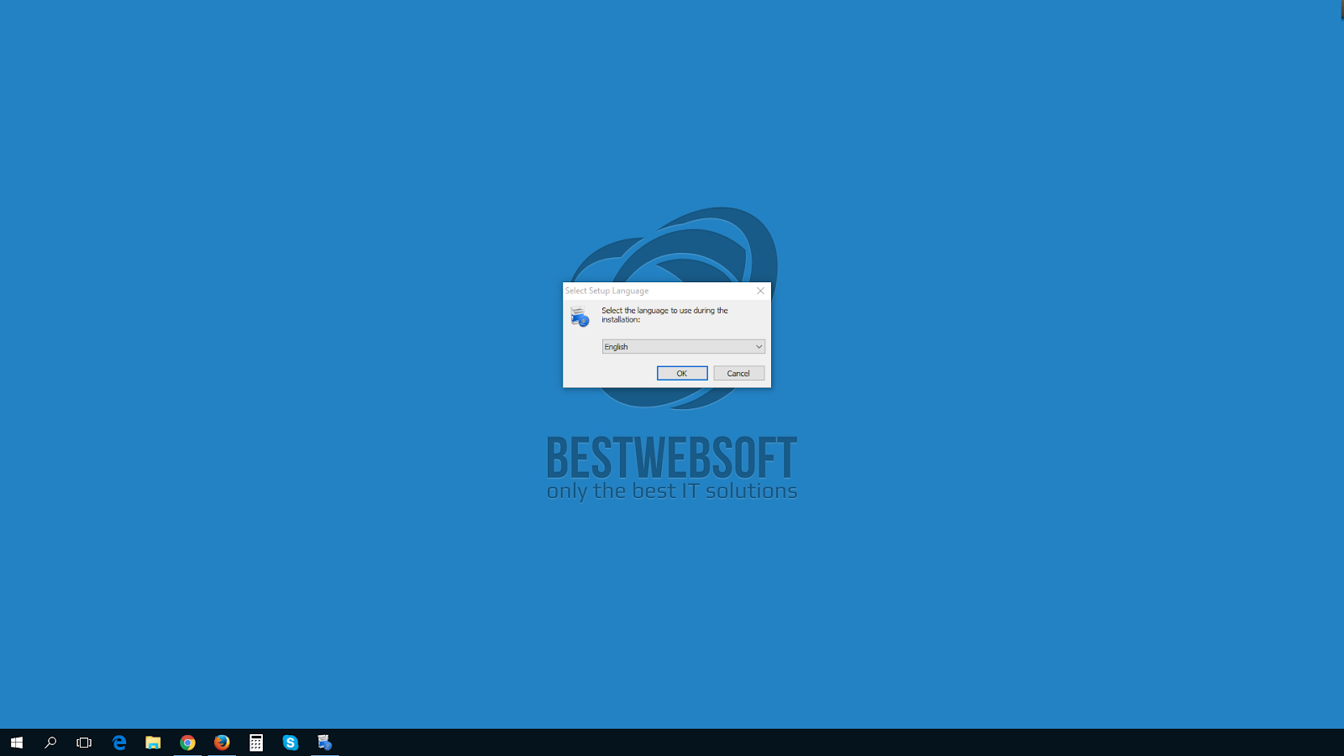
Task: Open Skype from taskbar
Action: [291, 743]
